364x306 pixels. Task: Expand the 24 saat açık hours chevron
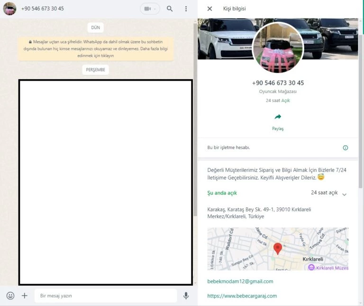344,195
